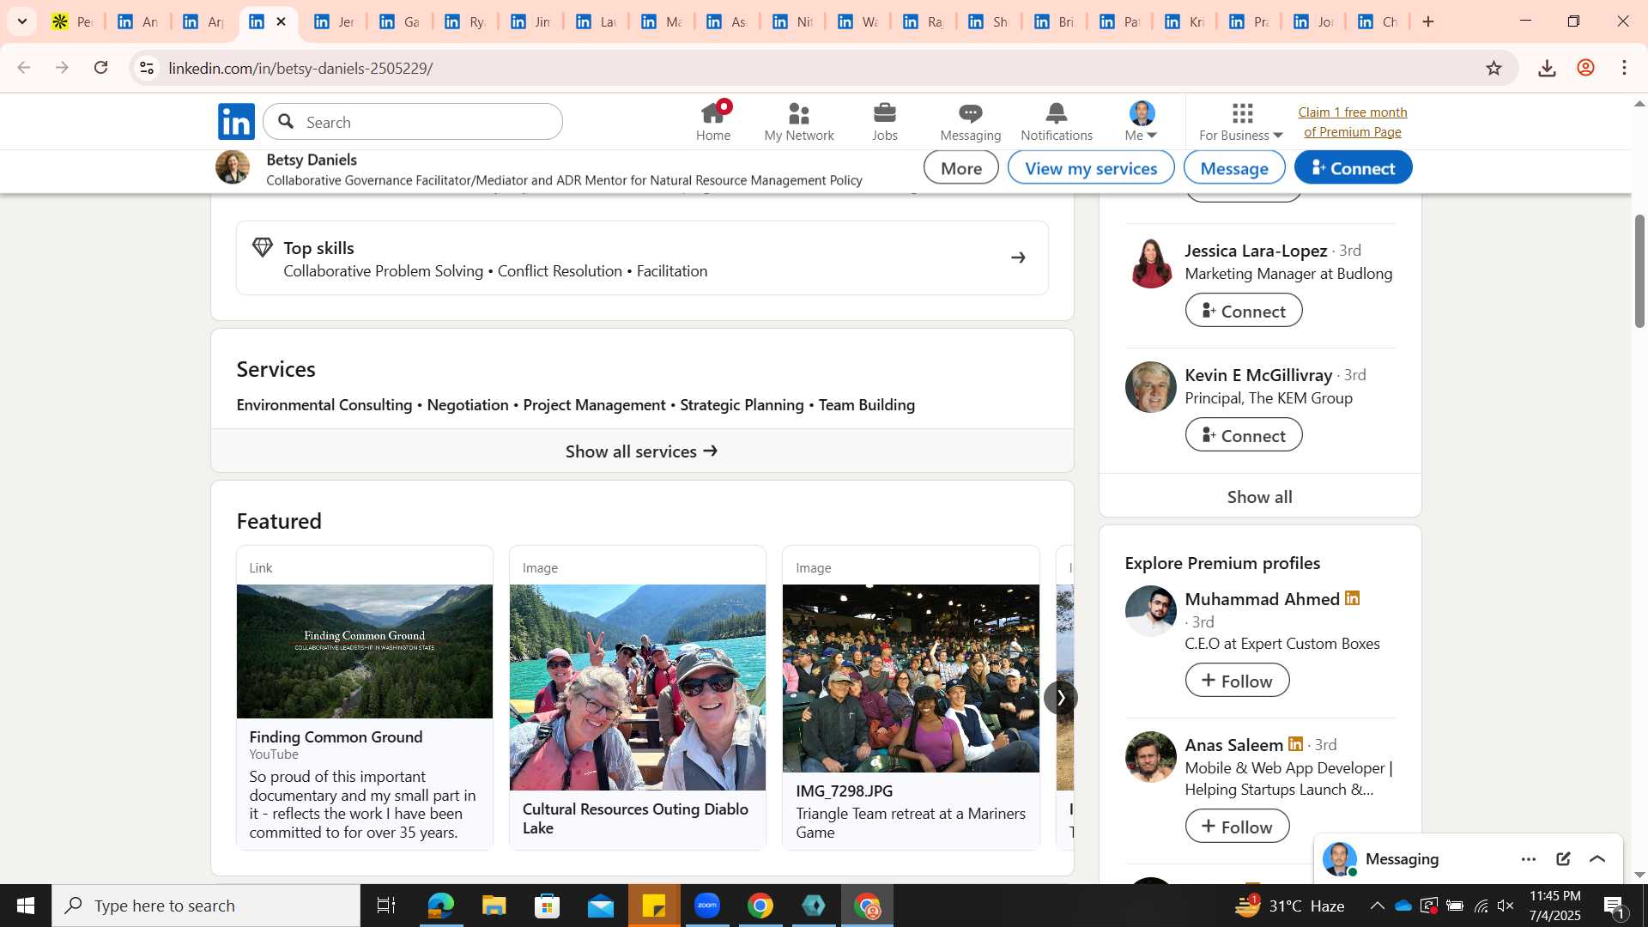This screenshot has width=1648, height=927.
Task: Open a new browser tab
Action: [1428, 21]
